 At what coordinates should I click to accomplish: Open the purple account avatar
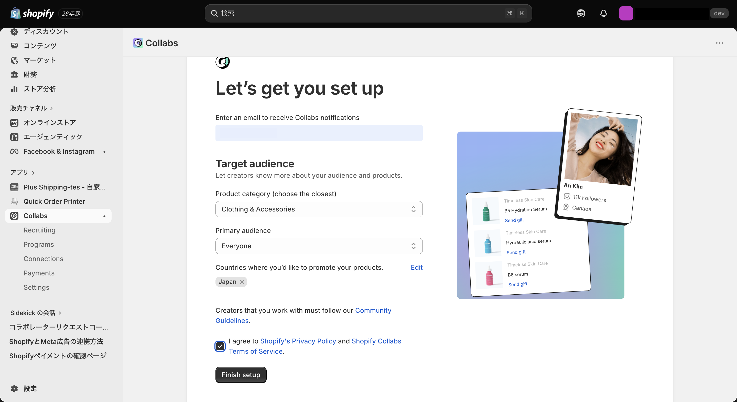point(626,13)
